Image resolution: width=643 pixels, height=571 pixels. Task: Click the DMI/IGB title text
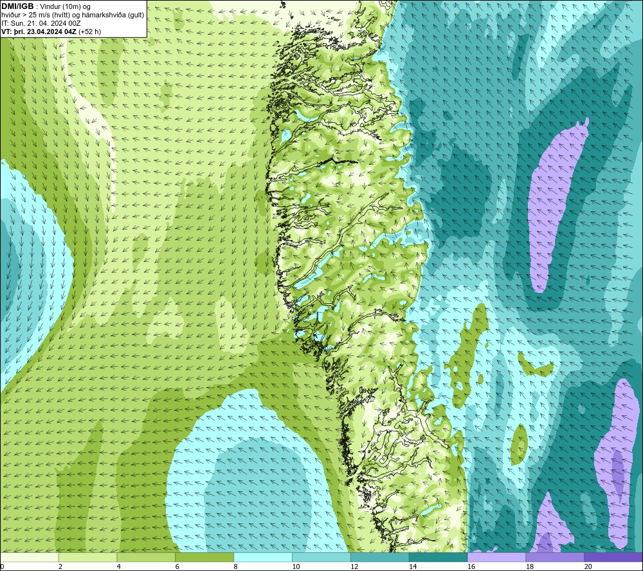[17, 6]
